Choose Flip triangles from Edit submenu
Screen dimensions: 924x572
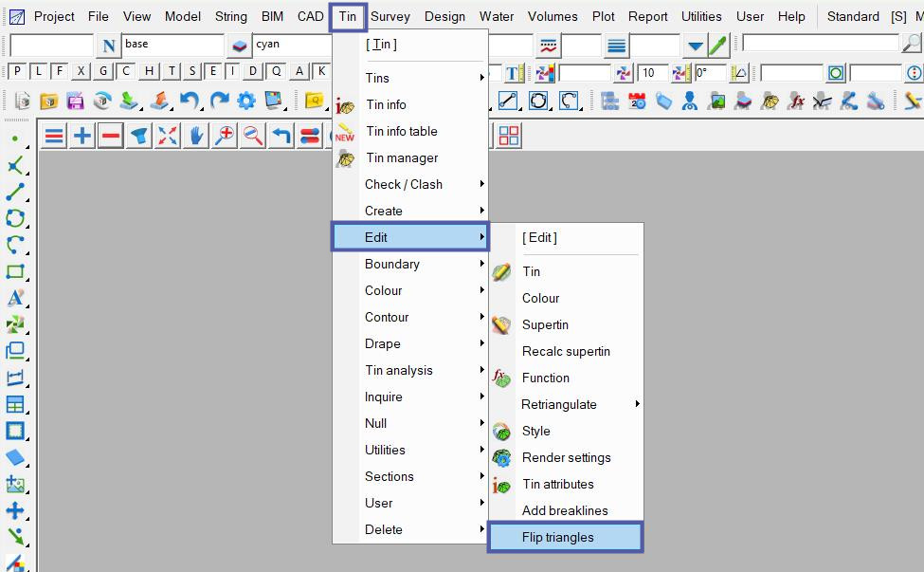566,537
